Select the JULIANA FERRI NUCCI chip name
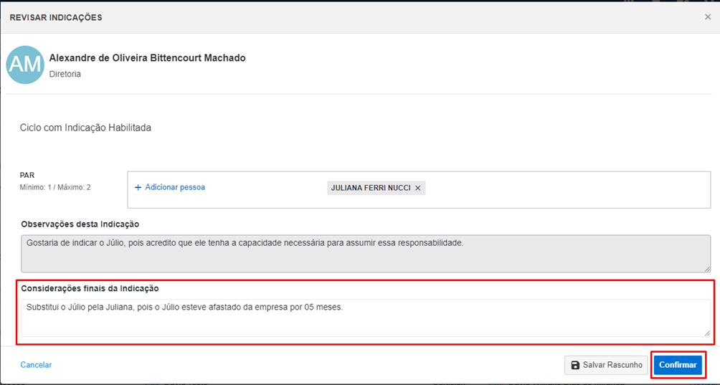The height and width of the screenshot is (385, 720). coord(370,188)
